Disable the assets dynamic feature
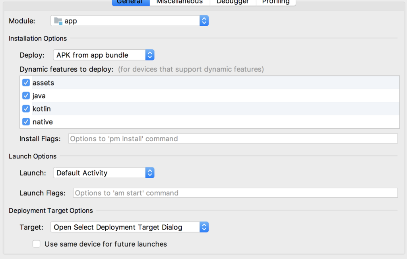This screenshot has width=407, height=259. pos(26,82)
